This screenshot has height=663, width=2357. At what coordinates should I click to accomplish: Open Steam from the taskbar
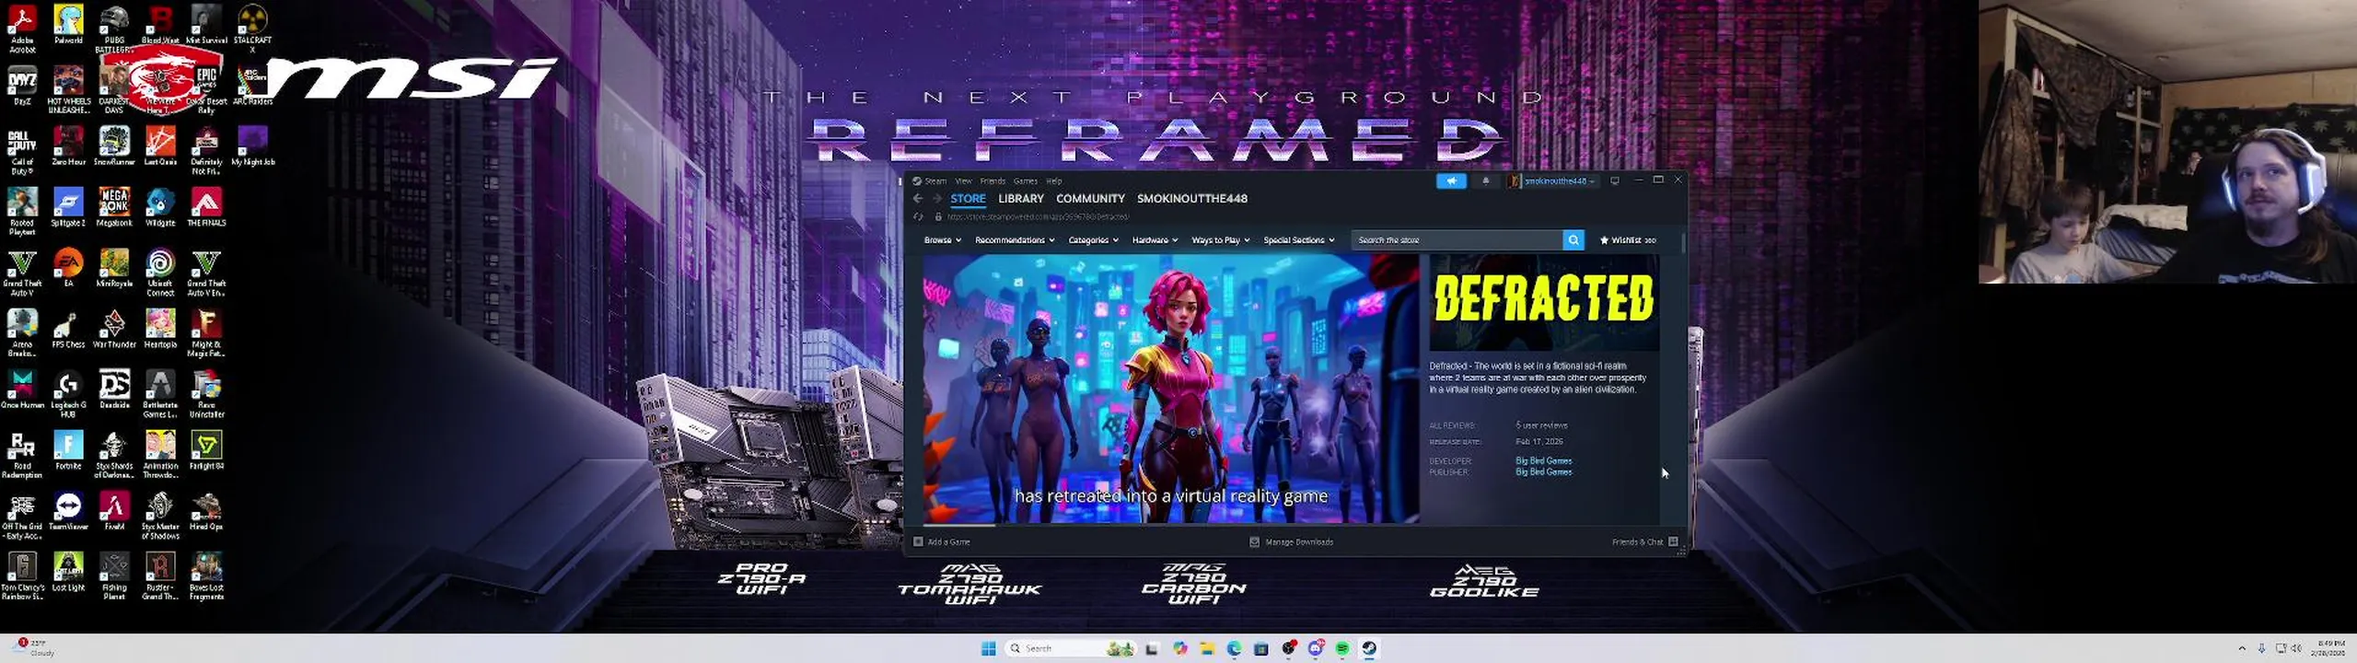tap(1369, 648)
